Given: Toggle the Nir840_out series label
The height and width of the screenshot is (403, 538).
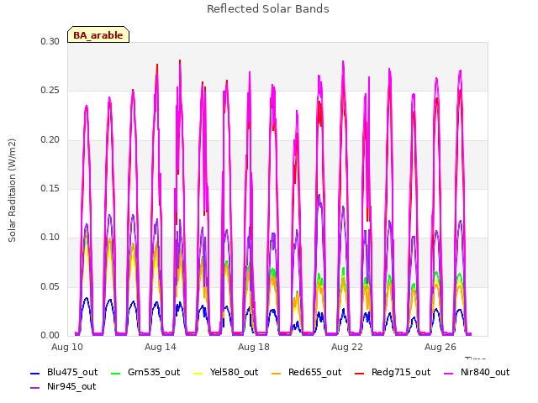Looking at the screenshot, I should (x=485, y=372).
